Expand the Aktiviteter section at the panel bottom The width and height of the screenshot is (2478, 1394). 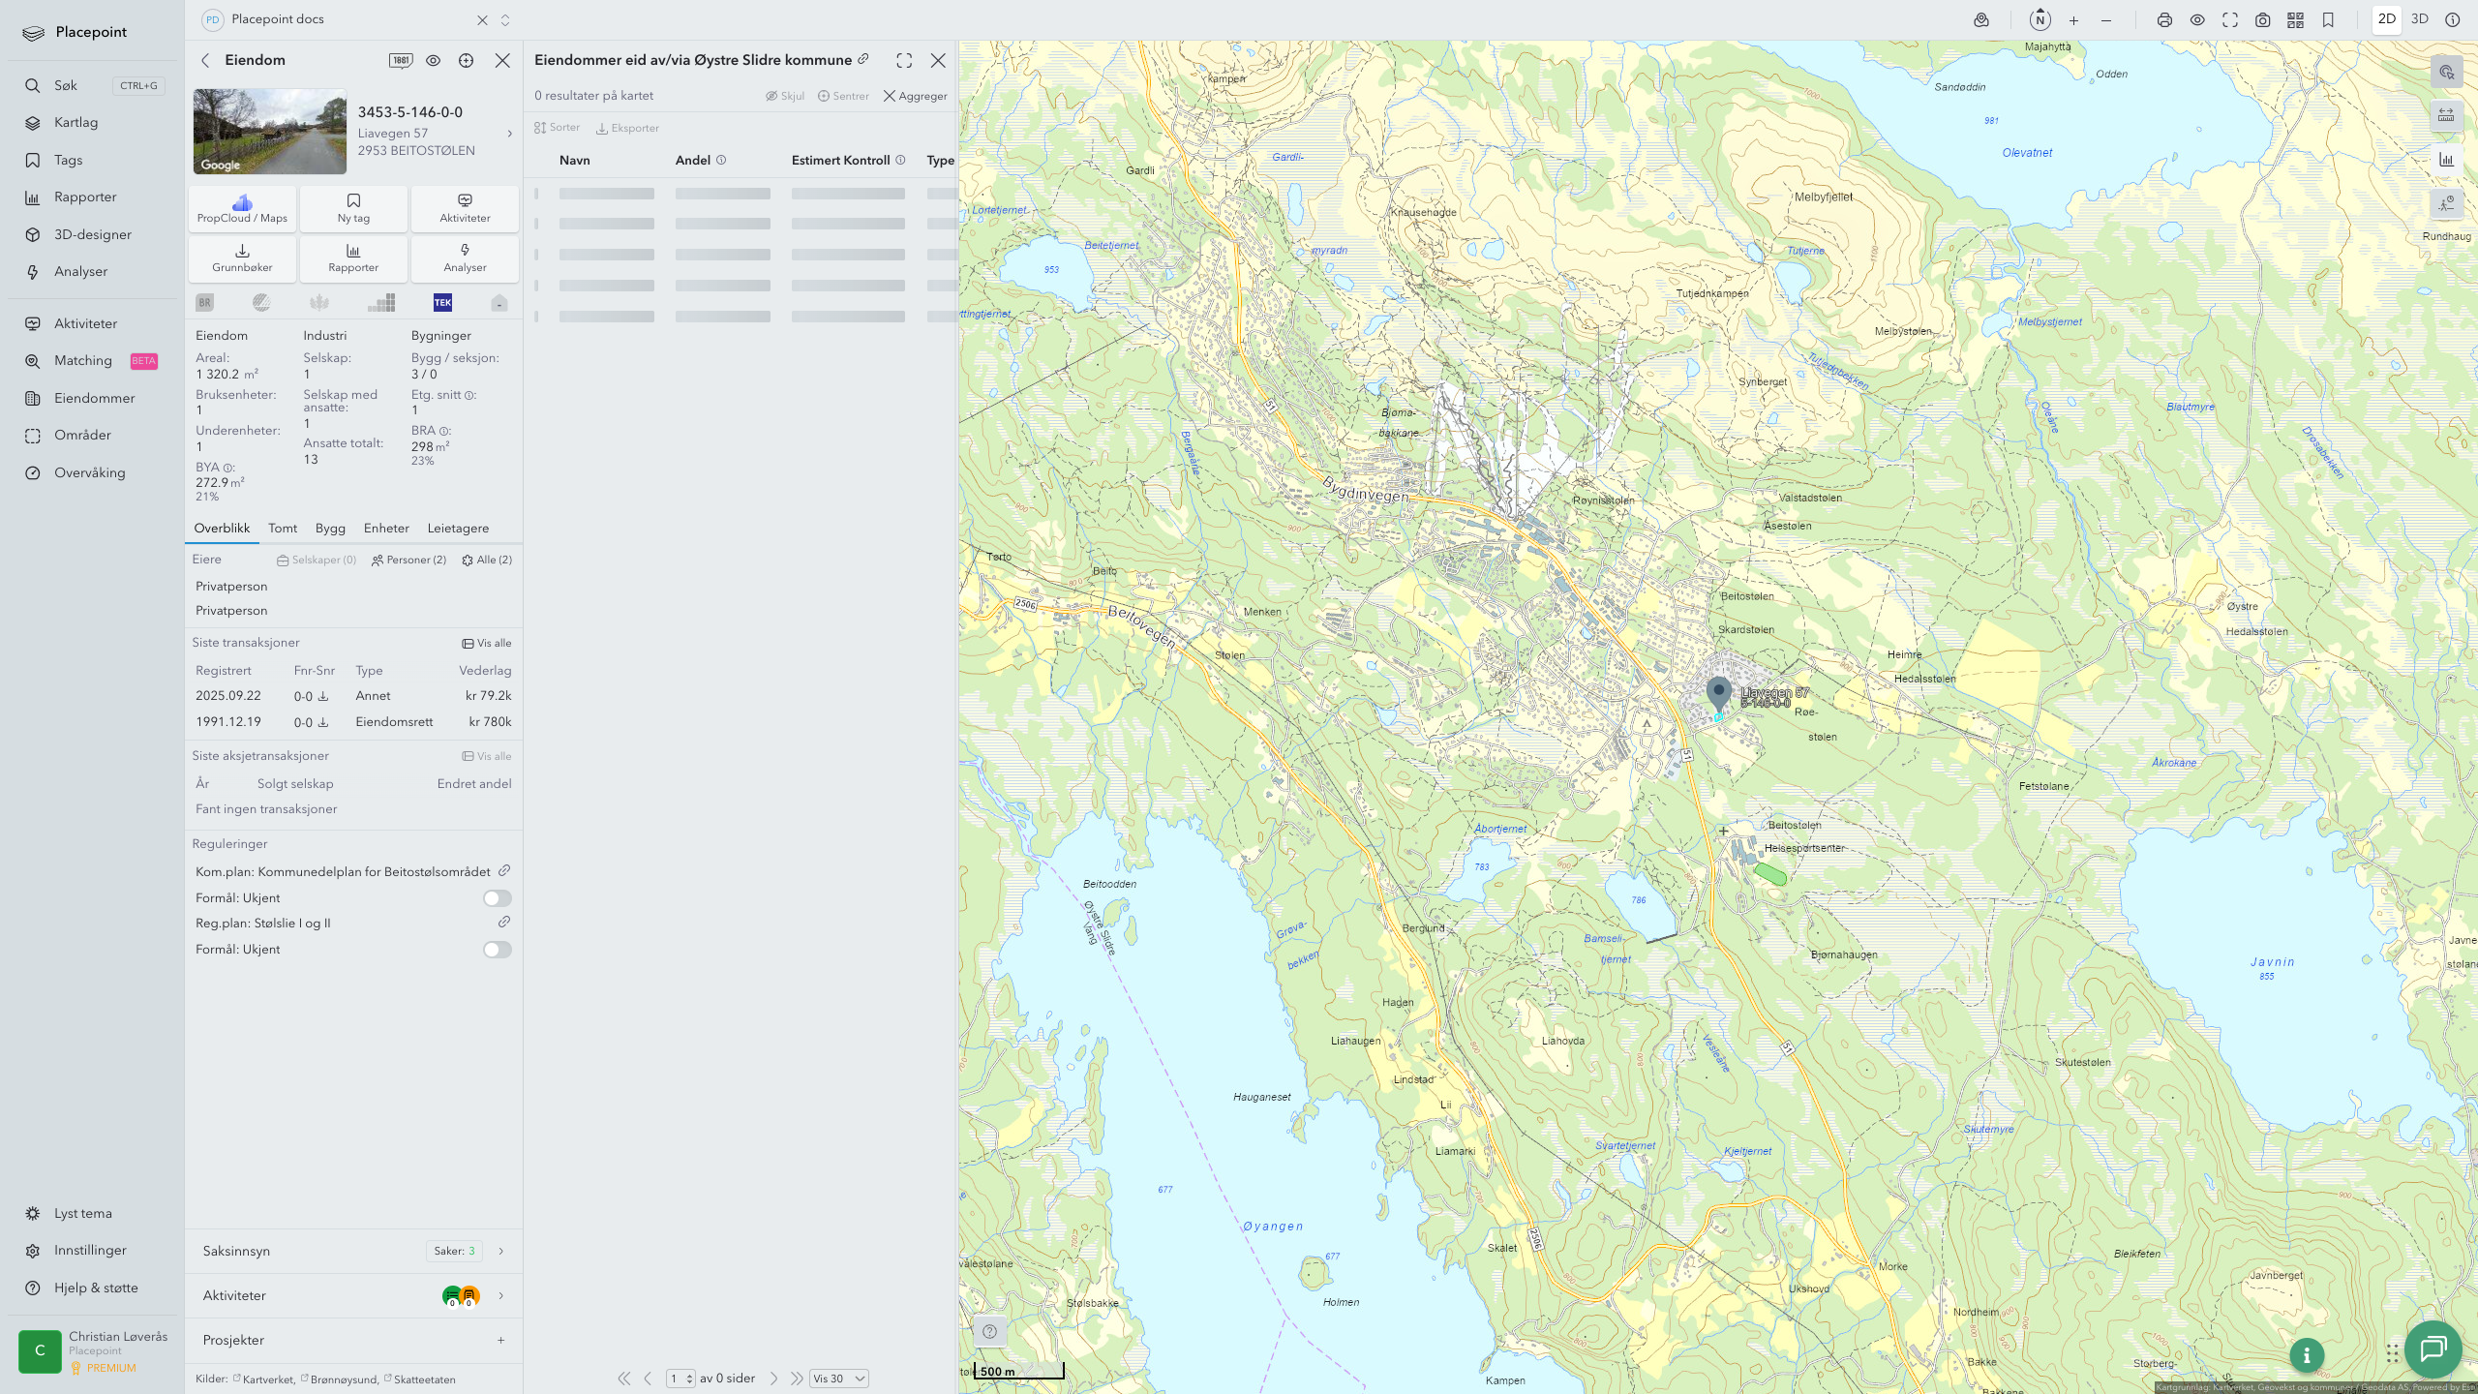point(353,1295)
